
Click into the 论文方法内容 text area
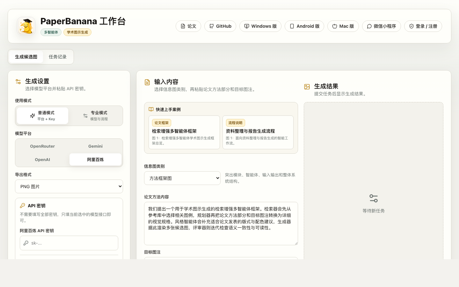[221, 224]
